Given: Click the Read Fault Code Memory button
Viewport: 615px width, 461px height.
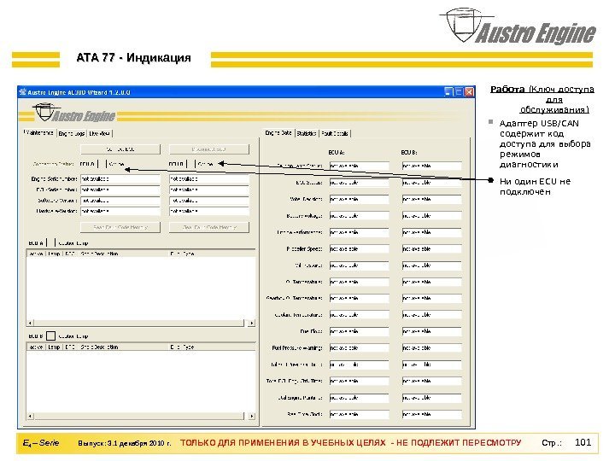Looking at the screenshot, I should (x=120, y=227).
